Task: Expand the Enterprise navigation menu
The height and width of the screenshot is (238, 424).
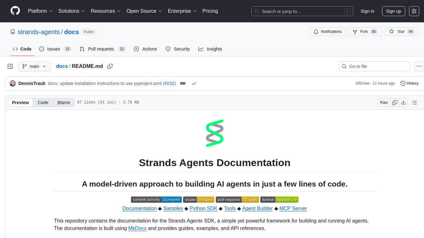Action: [x=182, y=11]
